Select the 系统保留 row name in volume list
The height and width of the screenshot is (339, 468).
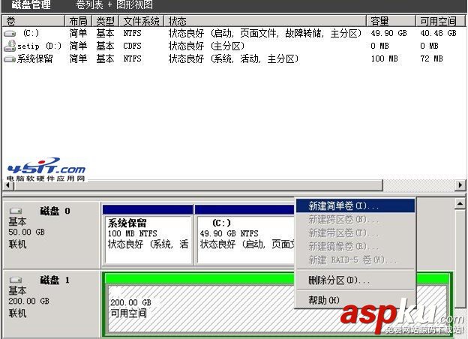coord(35,58)
